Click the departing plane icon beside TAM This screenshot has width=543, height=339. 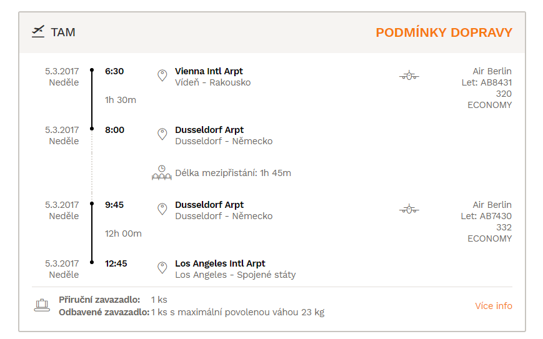click(x=38, y=31)
